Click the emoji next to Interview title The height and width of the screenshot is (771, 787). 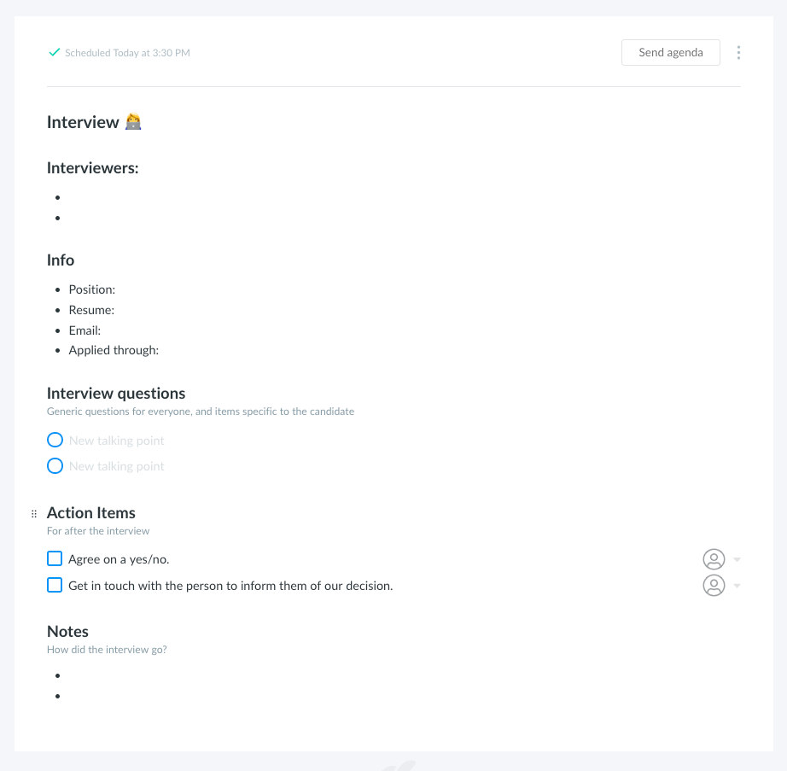pyautogui.click(x=133, y=122)
